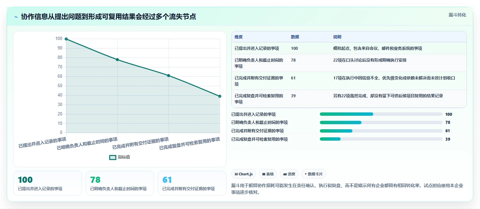Click the 说明 column header

click(x=337, y=37)
